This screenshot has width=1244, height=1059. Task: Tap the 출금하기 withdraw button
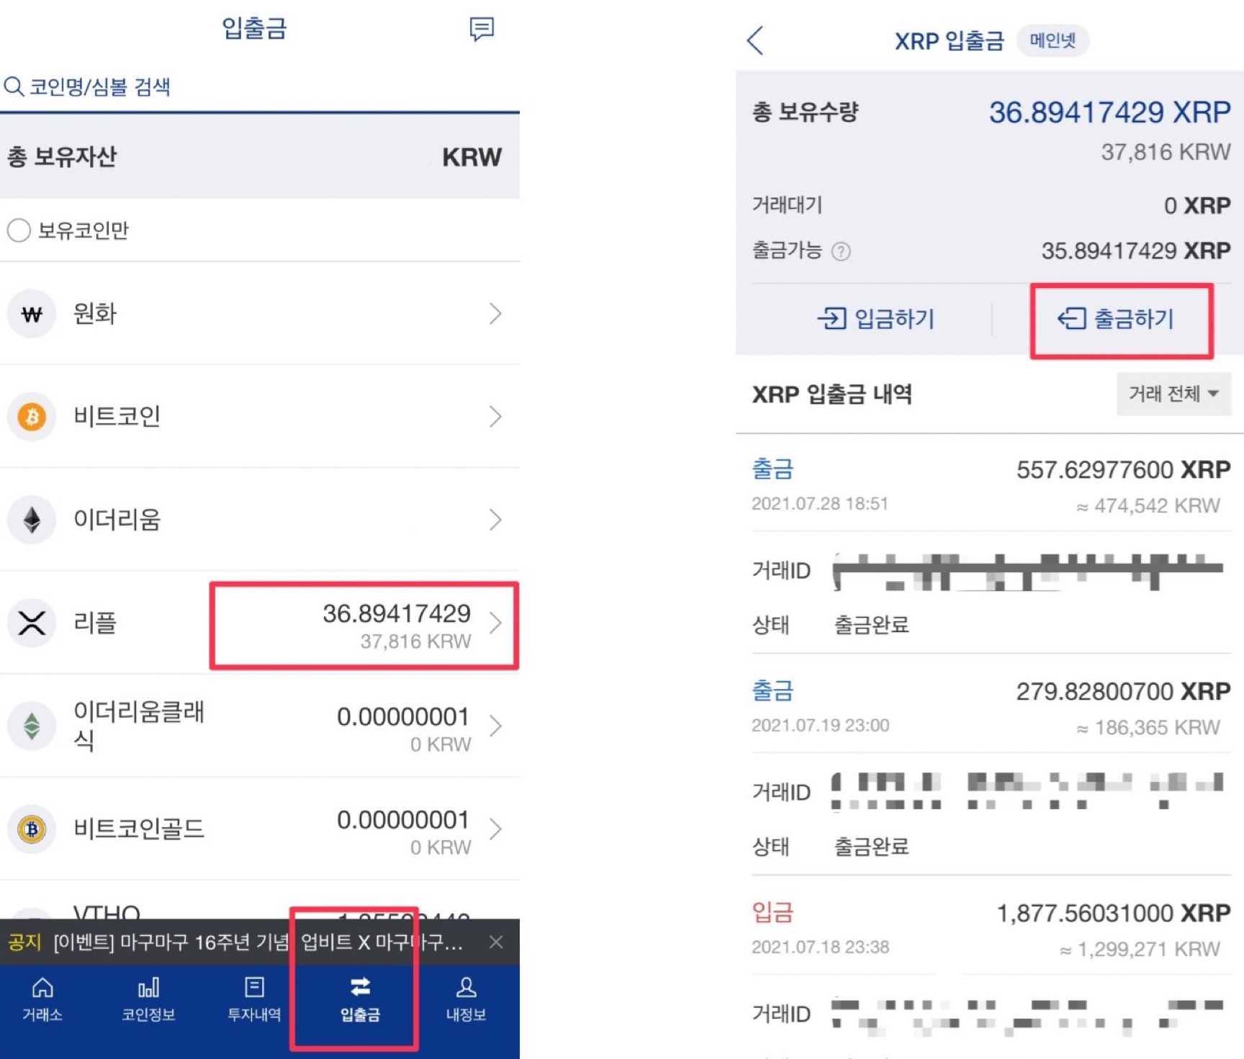(x=1116, y=318)
